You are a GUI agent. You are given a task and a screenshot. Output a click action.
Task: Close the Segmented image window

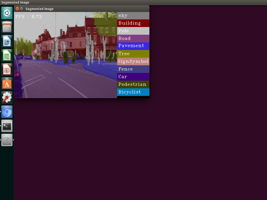17,9
